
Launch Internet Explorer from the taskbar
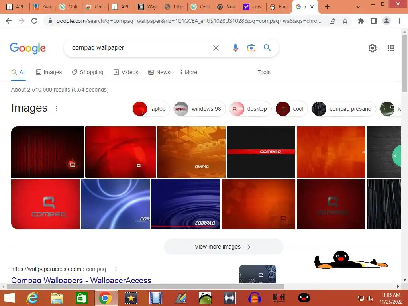click(32, 298)
